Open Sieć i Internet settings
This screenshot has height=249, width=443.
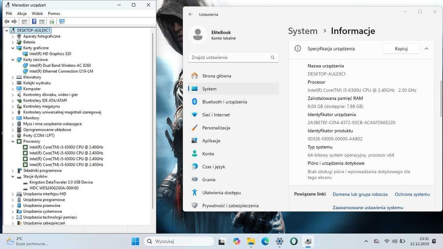click(x=233, y=115)
